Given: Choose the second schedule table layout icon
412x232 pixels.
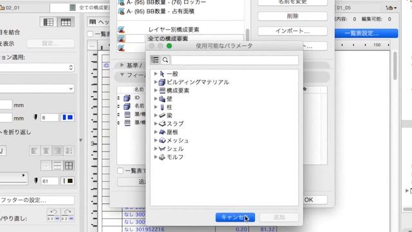Looking at the screenshot, I should coord(66,22).
